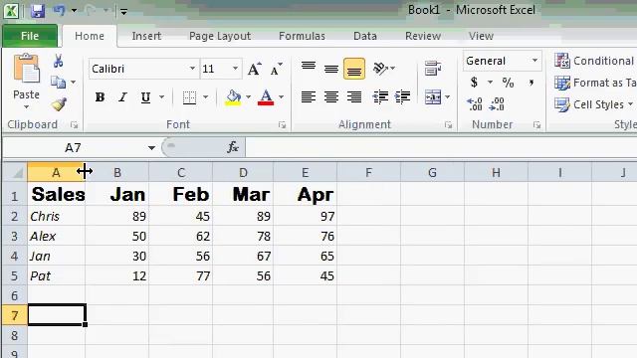Customize Quick Access Toolbar dropdown

coord(123,12)
